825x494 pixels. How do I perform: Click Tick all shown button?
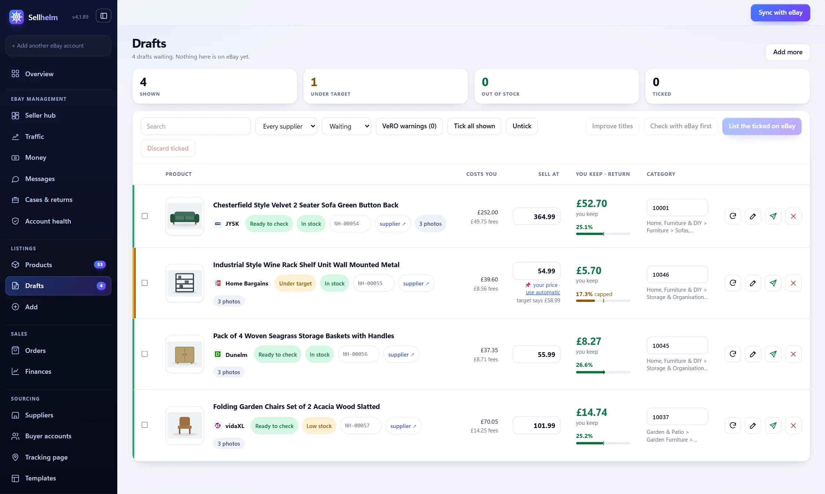(x=474, y=126)
